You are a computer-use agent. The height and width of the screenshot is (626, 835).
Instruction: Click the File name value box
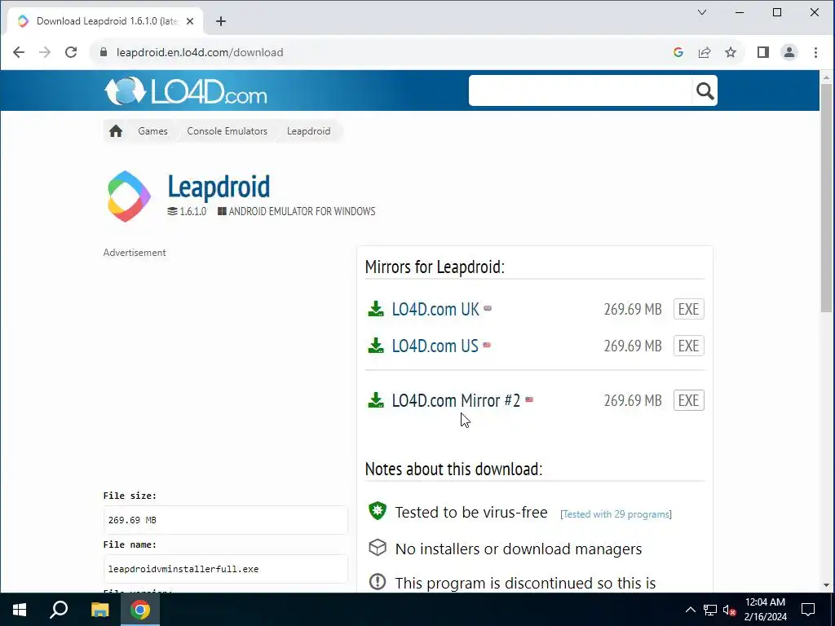click(x=225, y=568)
